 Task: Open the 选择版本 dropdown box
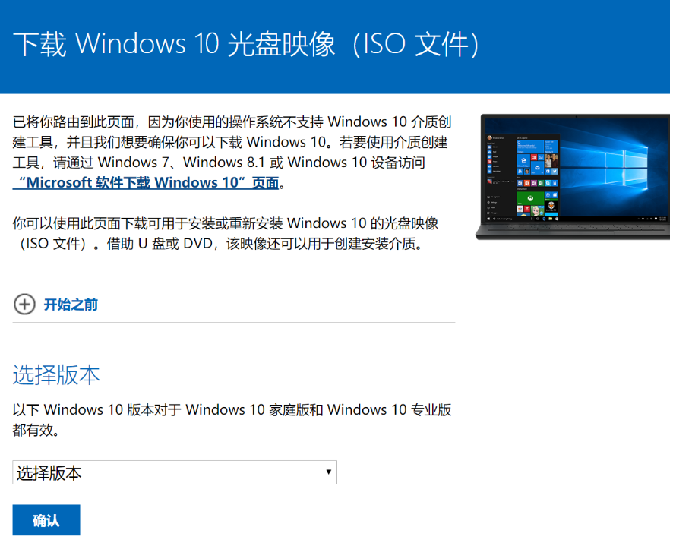(x=174, y=472)
